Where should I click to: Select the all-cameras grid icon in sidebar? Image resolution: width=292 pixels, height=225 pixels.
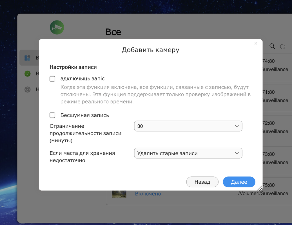click(x=27, y=58)
